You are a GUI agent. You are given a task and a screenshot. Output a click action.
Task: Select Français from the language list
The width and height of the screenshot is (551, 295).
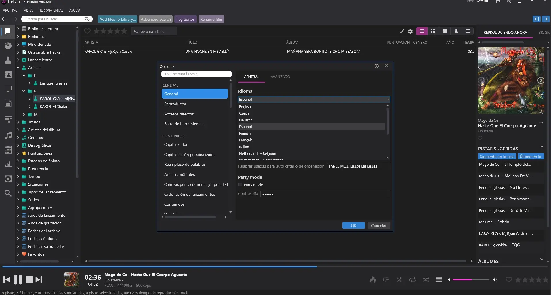[x=246, y=140]
